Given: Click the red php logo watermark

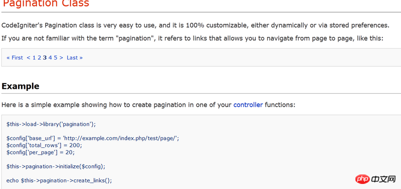Looking at the screenshot, I should (x=362, y=179).
